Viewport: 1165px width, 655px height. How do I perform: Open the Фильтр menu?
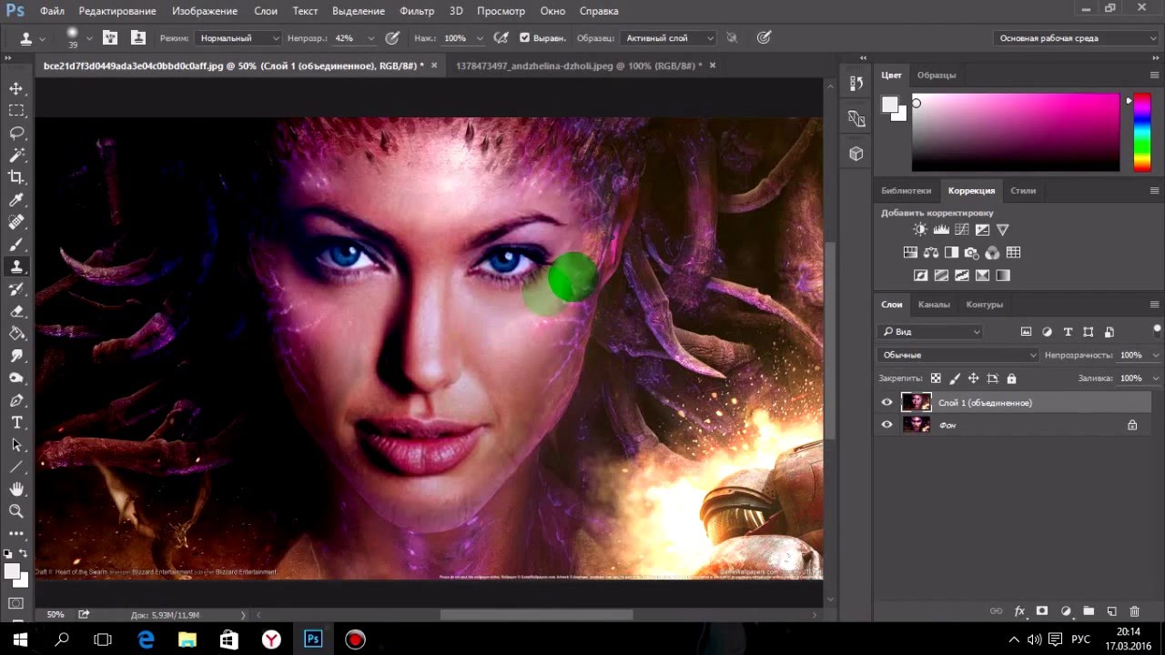417,11
